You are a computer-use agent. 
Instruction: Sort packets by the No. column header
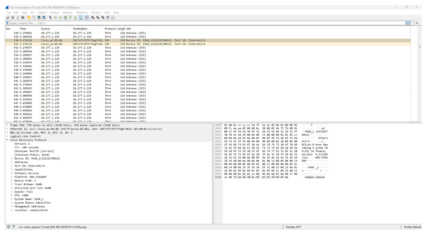click(x=12, y=29)
